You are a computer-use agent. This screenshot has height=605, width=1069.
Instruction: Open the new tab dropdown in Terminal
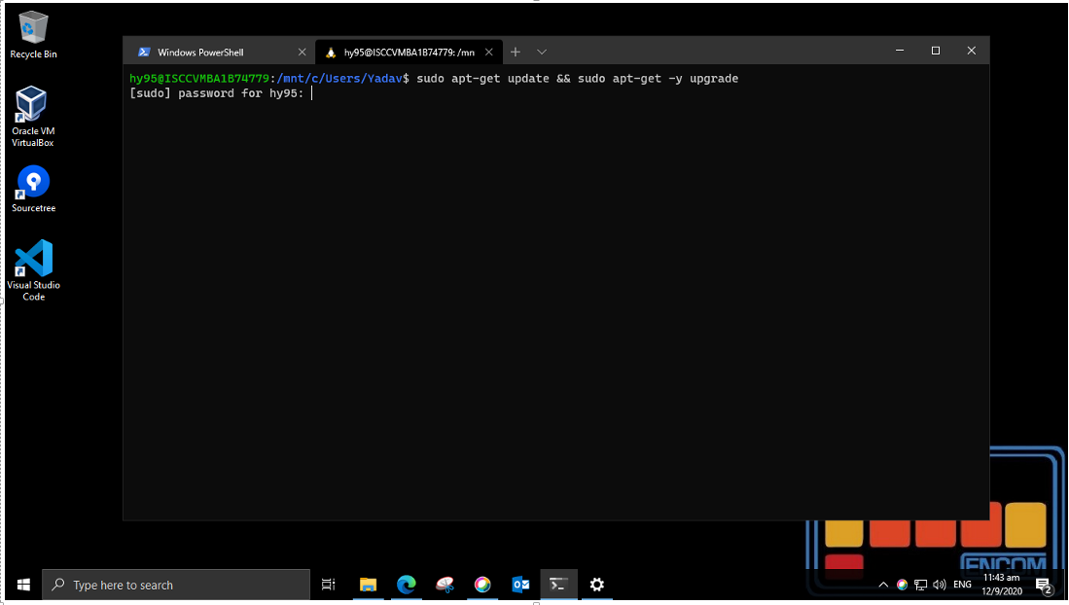542,52
